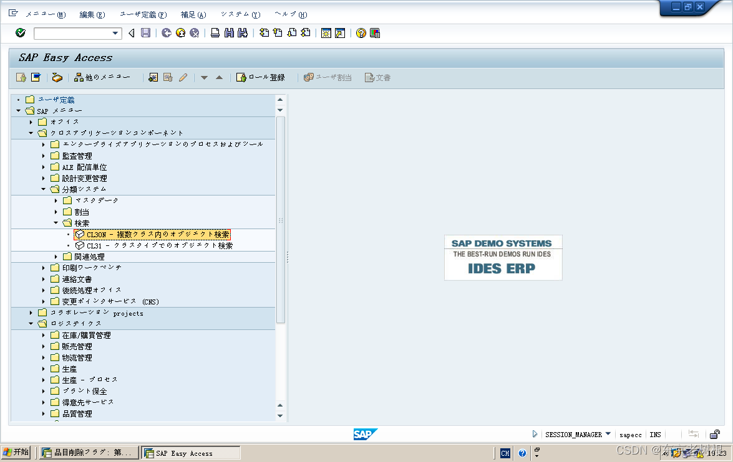Click the ロール登録 button
Image resolution: width=733 pixels, height=462 pixels.
point(262,77)
